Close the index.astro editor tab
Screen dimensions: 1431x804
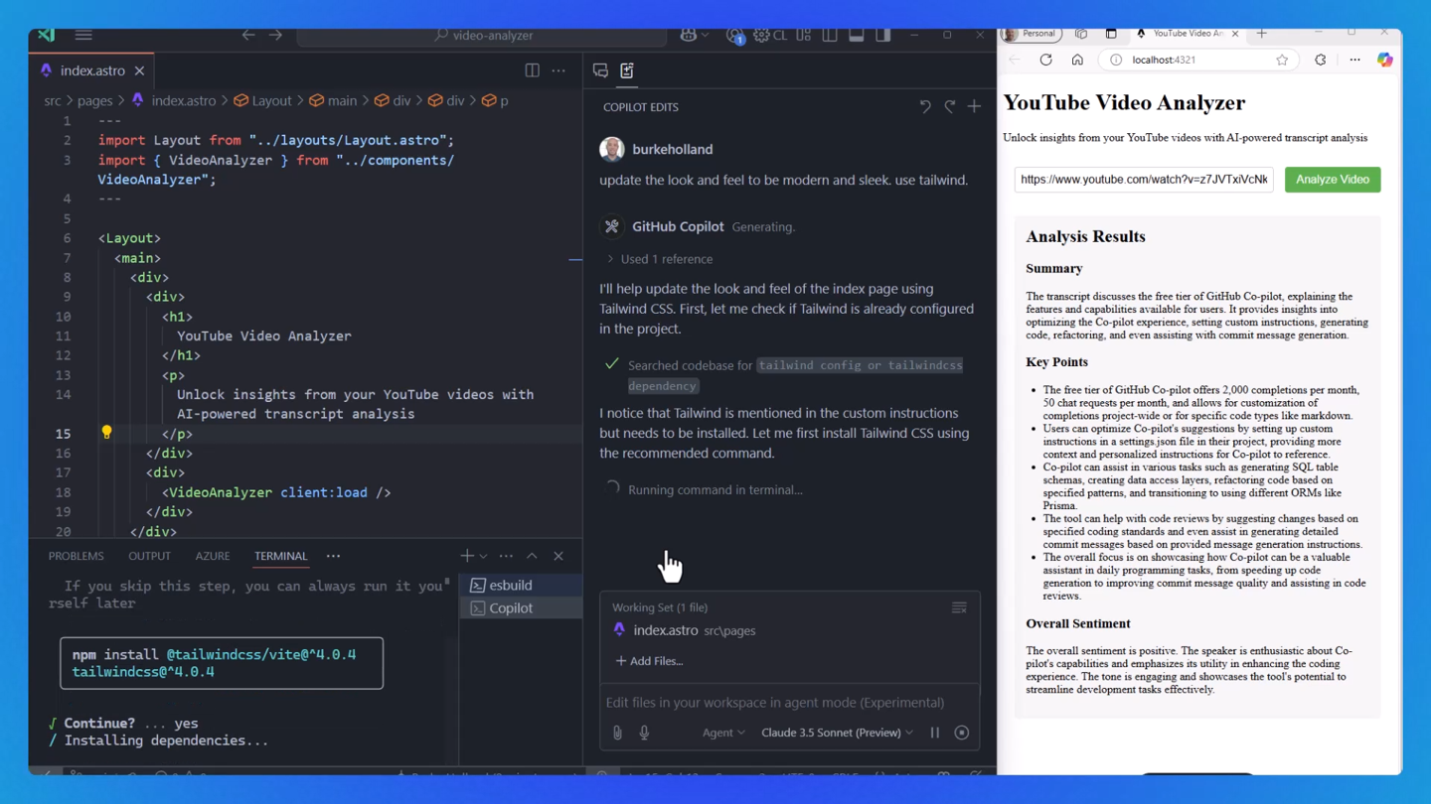(139, 70)
